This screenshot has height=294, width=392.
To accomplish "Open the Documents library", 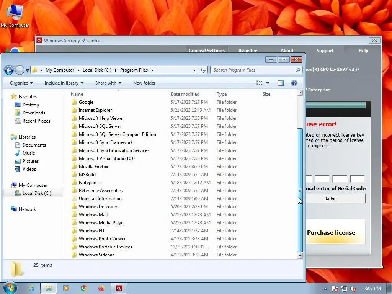I will tap(31, 145).
